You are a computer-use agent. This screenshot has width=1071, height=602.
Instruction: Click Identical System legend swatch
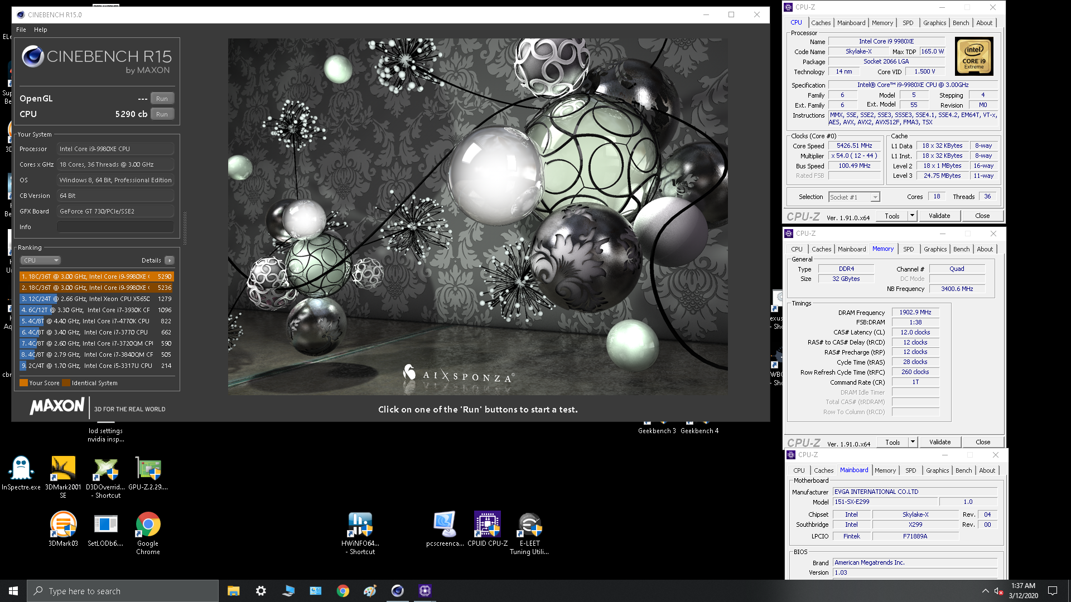click(66, 383)
